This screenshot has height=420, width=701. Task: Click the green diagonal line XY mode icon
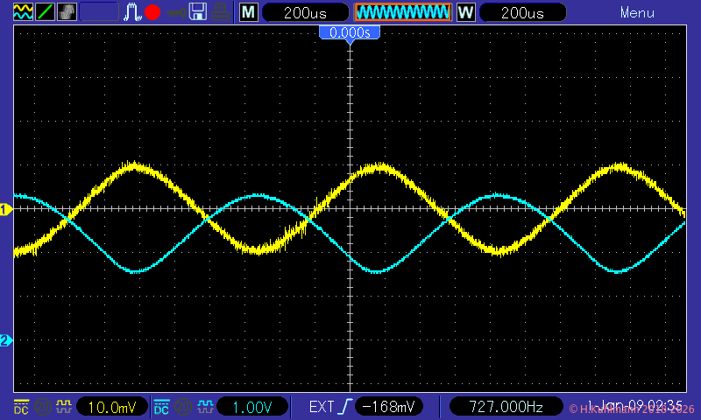pos(45,12)
